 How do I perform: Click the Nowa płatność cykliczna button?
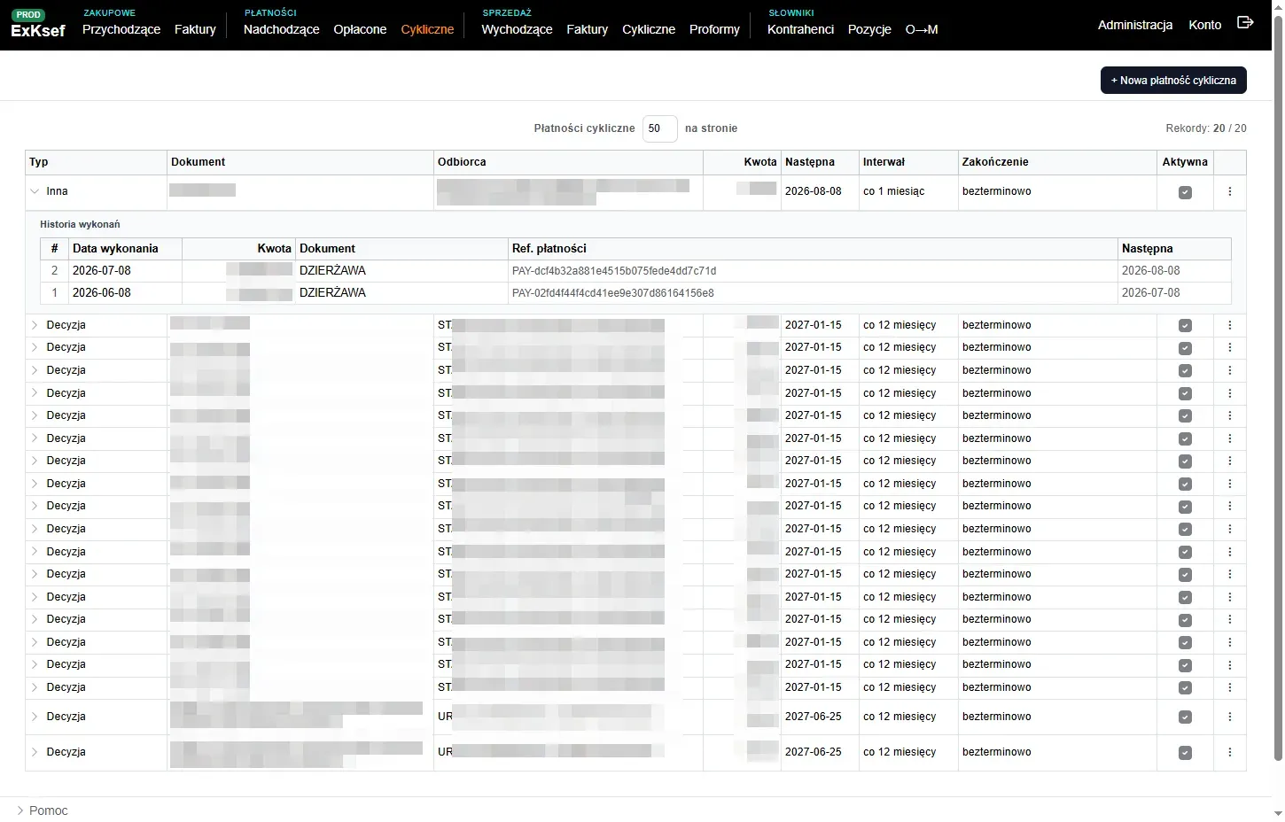click(x=1173, y=80)
